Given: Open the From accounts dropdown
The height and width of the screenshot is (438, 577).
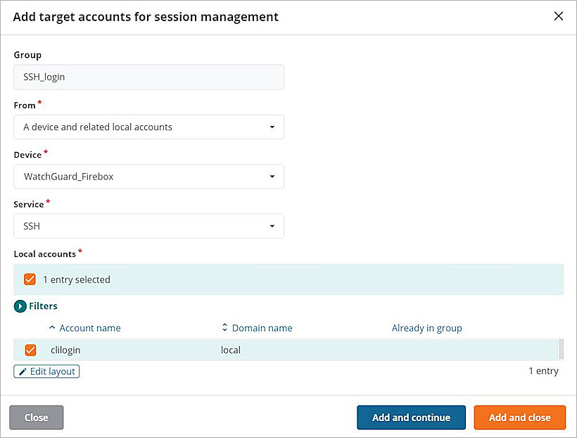Looking at the screenshot, I should 148,127.
